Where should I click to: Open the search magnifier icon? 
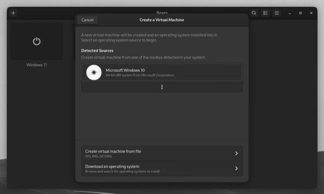click(x=254, y=13)
